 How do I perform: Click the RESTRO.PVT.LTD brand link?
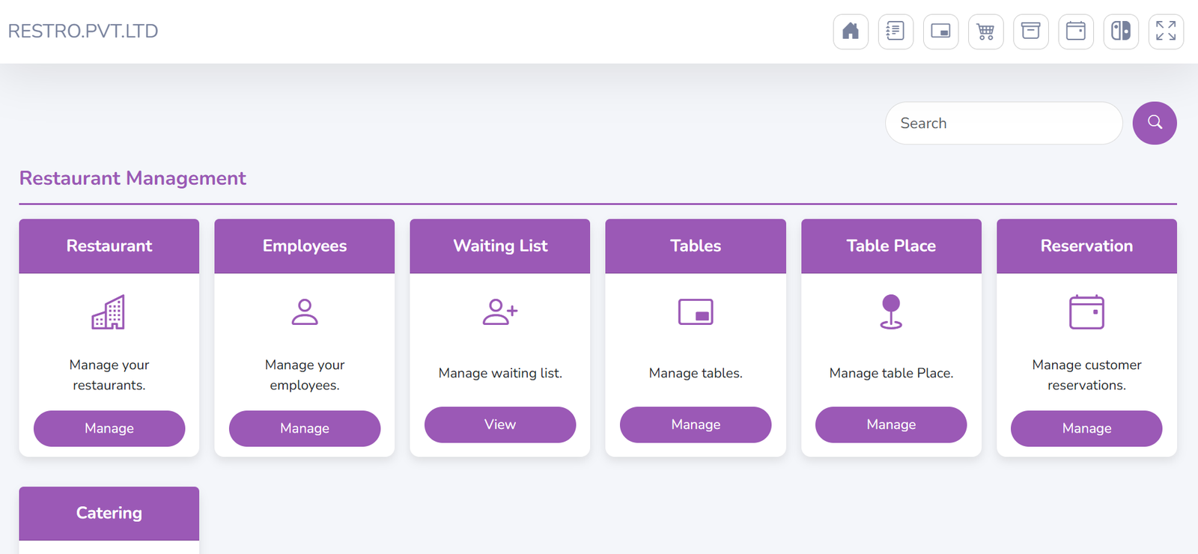pos(83,31)
